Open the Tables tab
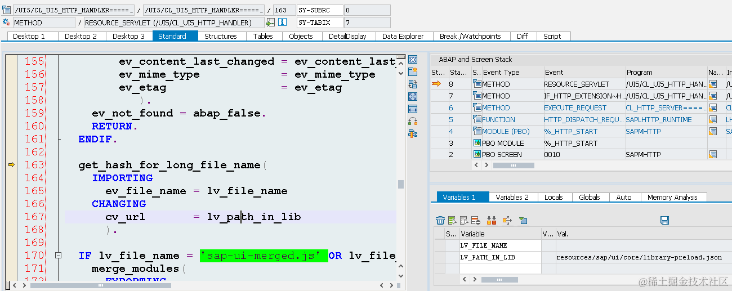This screenshot has width=732, height=291. point(263,36)
